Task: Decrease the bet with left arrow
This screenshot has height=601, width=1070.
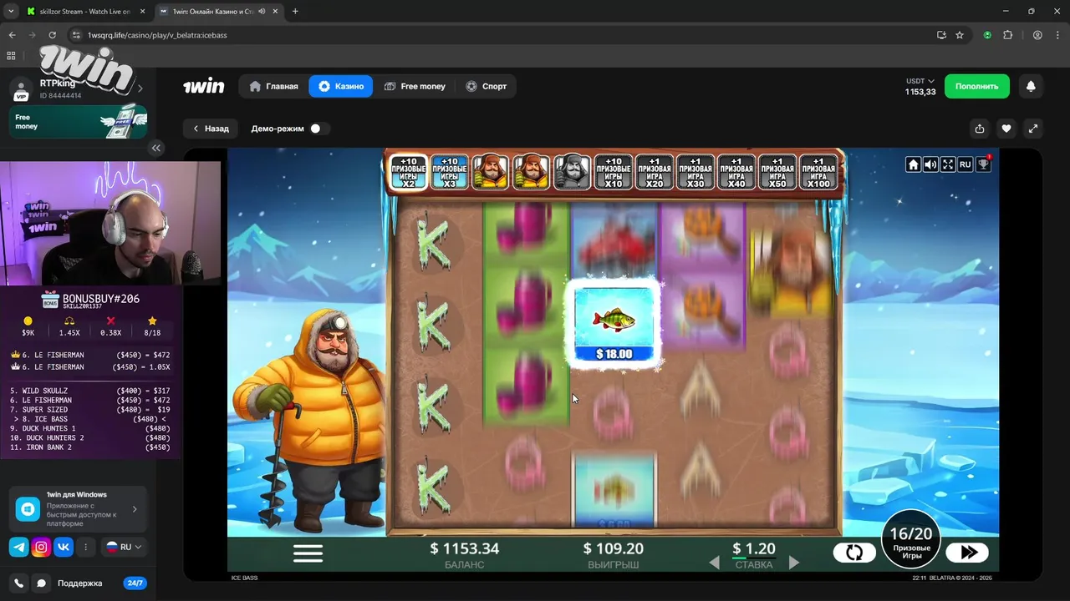Action: (x=714, y=563)
